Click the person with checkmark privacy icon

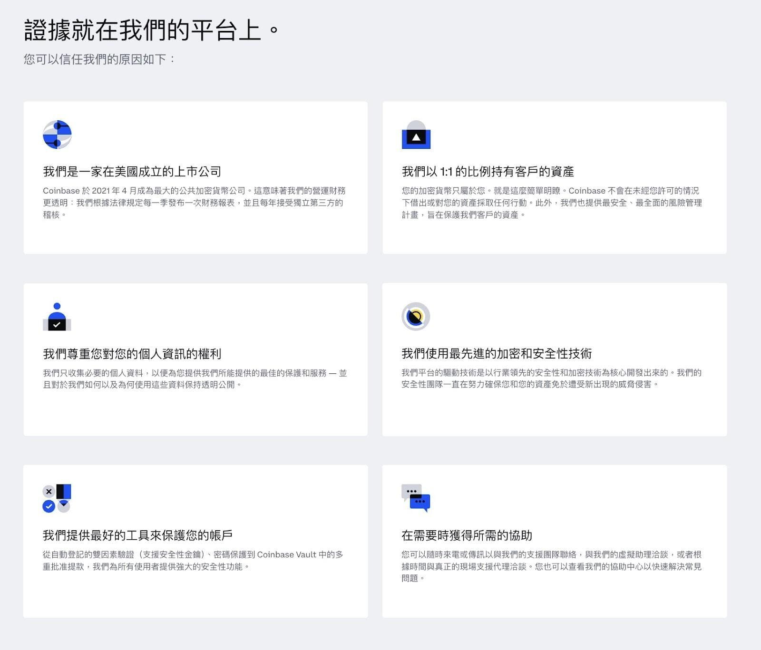tap(57, 317)
